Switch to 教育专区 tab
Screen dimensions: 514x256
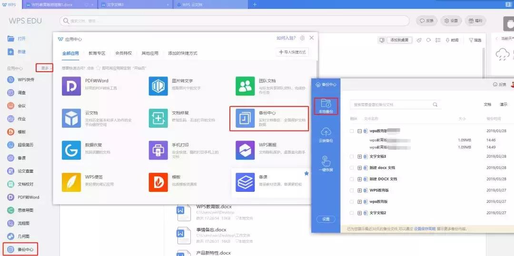[x=97, y=53]
